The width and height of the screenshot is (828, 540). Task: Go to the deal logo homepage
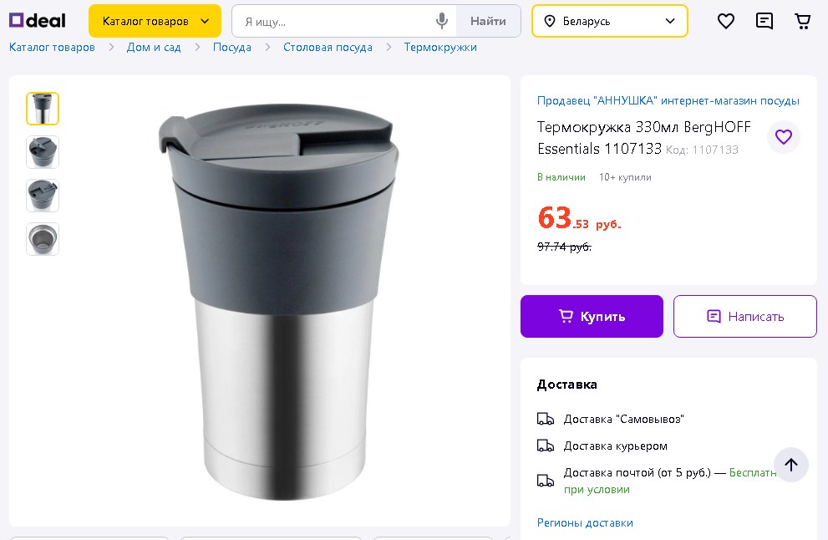[x=37, y=21]
